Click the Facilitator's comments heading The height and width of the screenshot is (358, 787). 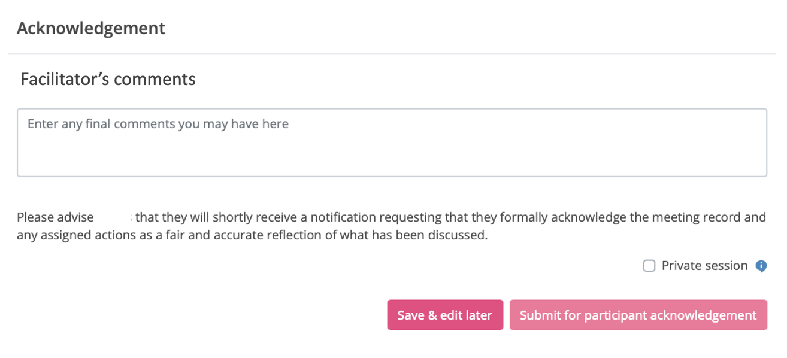[x=108, y=79]
